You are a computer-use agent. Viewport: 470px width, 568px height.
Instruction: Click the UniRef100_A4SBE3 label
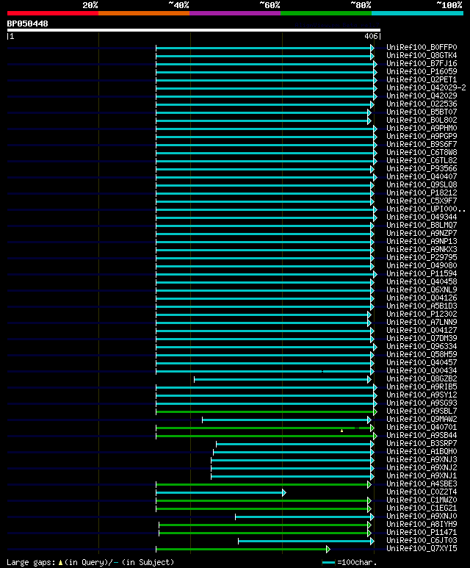tap(422, 484)
